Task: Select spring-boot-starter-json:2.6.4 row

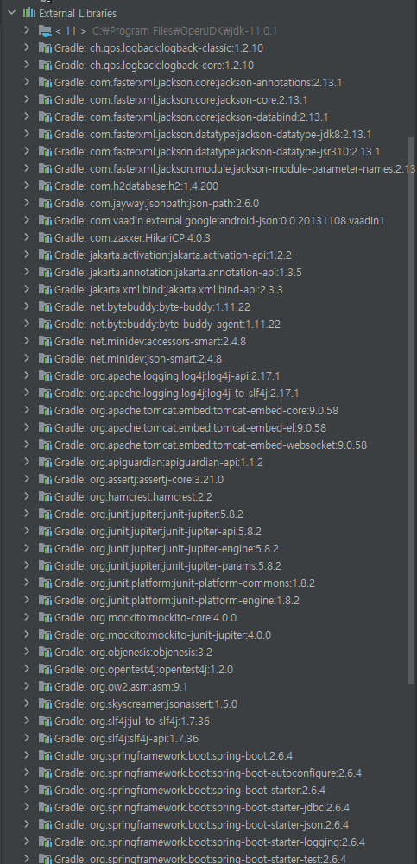Action: (x=204, y=824)
